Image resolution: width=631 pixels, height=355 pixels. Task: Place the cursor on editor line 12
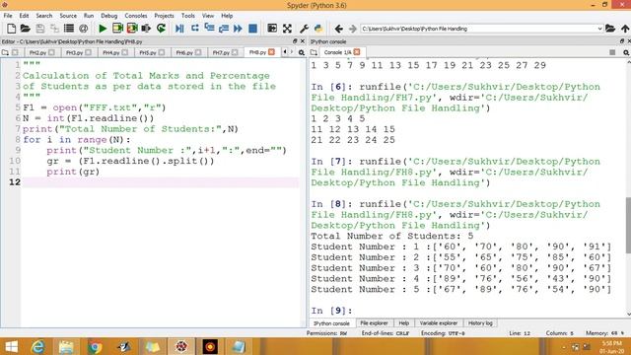click(x=160, y=182)
